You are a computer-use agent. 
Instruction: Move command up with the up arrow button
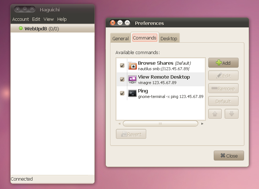tap(215, 114)
